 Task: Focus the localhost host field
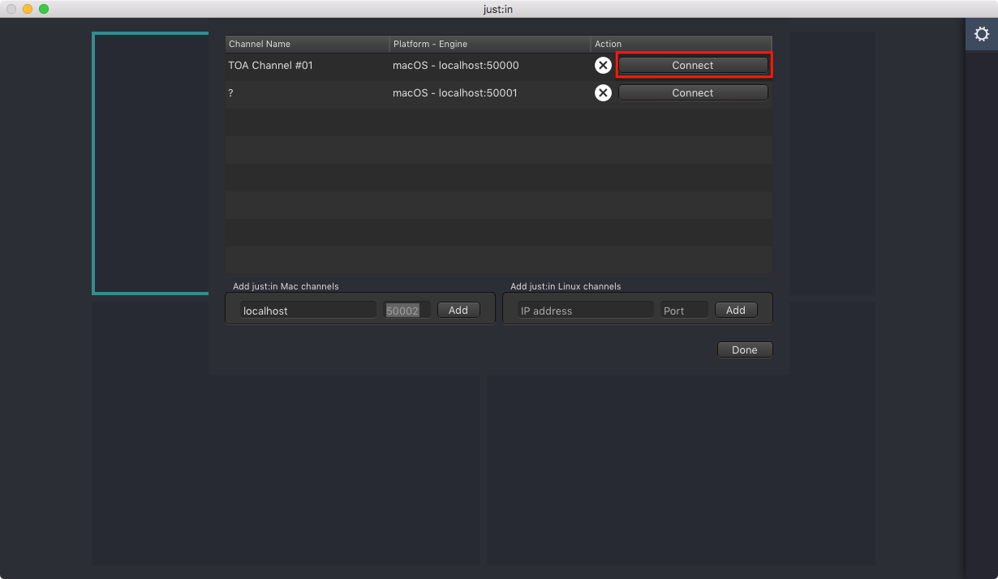pyautogui.click(x=308, y=310)
